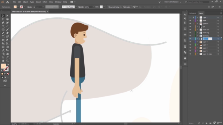Select the Type tool
223x125 pixels.
click(x=3, y=26)
